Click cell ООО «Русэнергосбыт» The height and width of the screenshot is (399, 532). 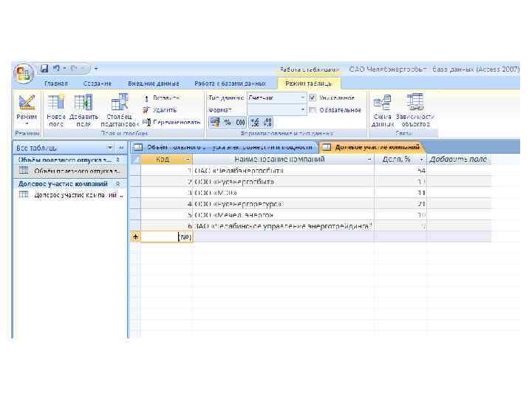(x=283, y=182)
